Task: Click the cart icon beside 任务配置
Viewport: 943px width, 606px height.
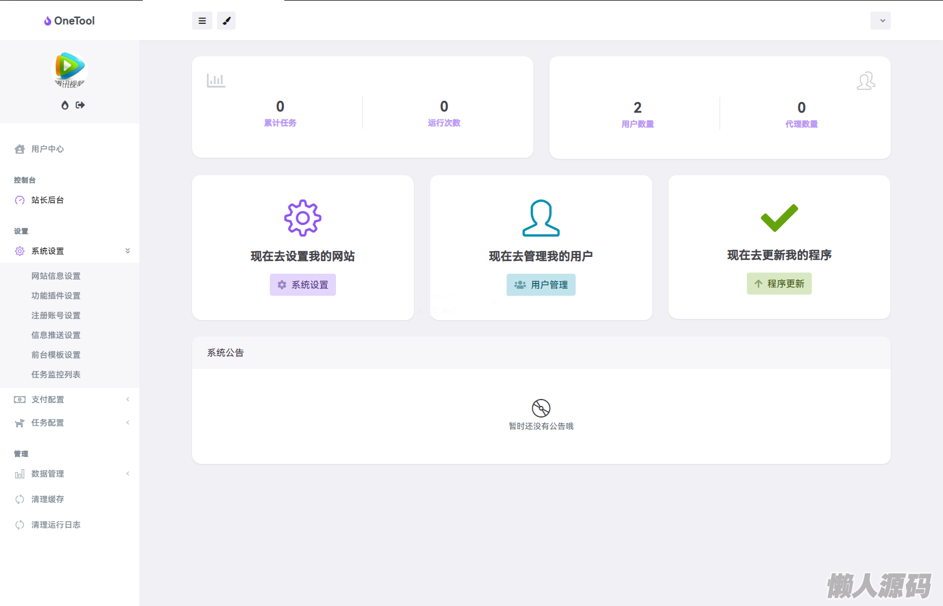Action: click(x=20, y=423)
